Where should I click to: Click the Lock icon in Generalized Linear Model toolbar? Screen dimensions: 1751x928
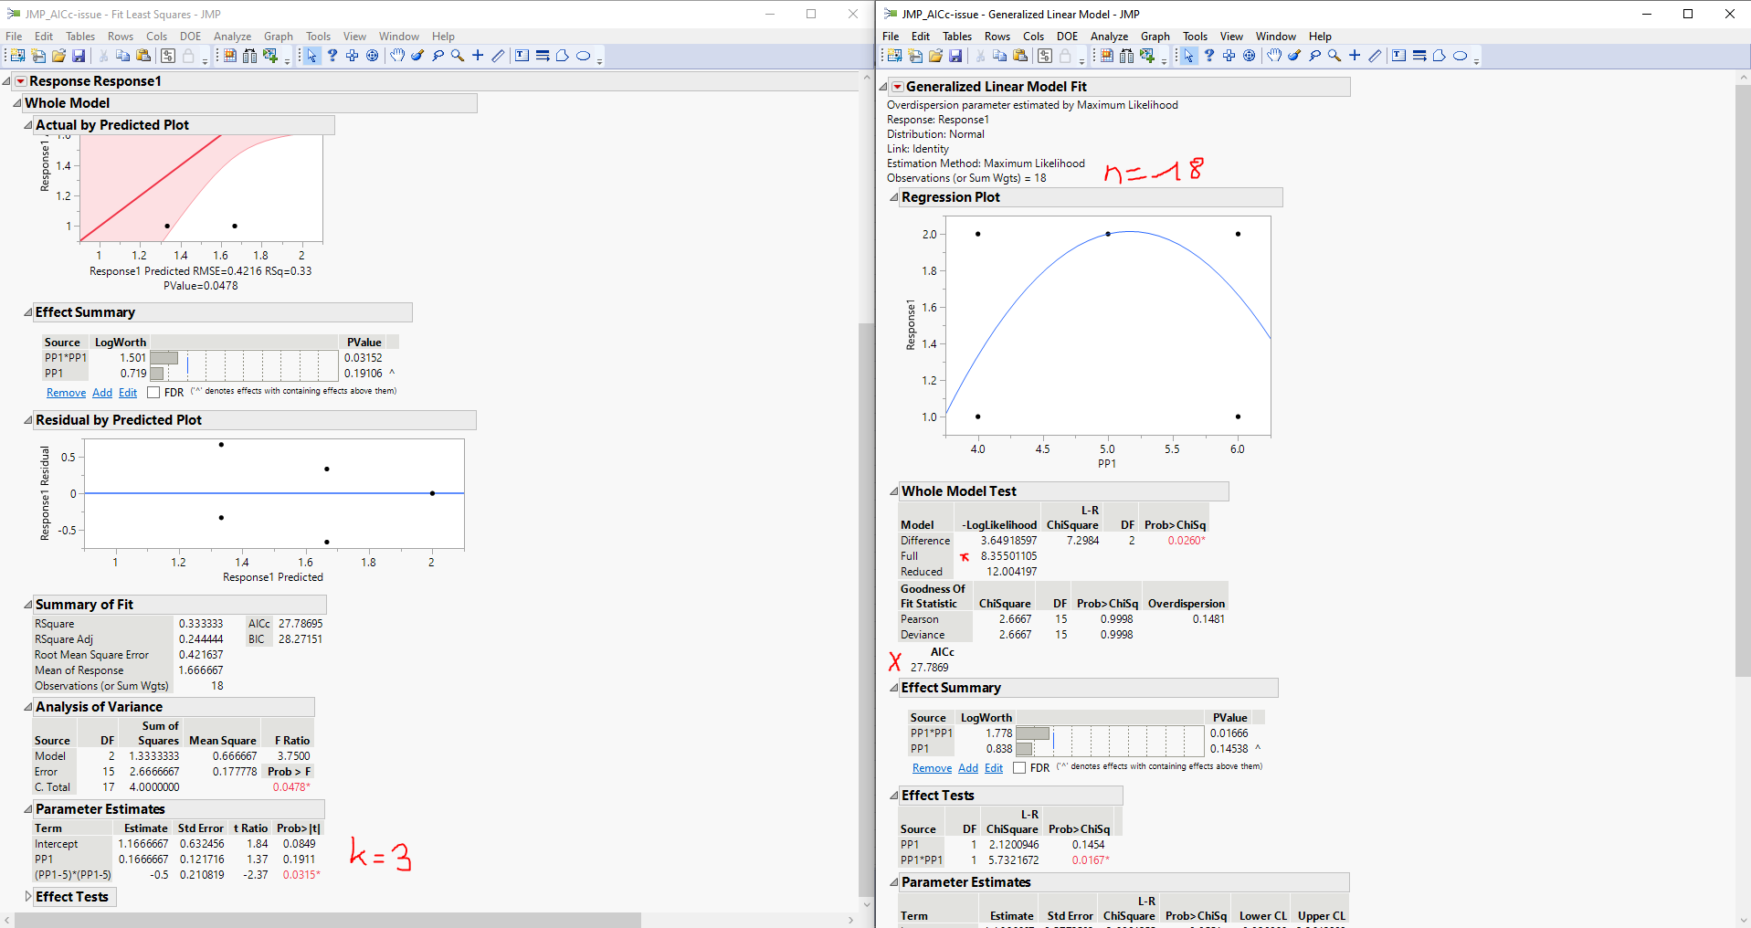(x=1065, y=56)
